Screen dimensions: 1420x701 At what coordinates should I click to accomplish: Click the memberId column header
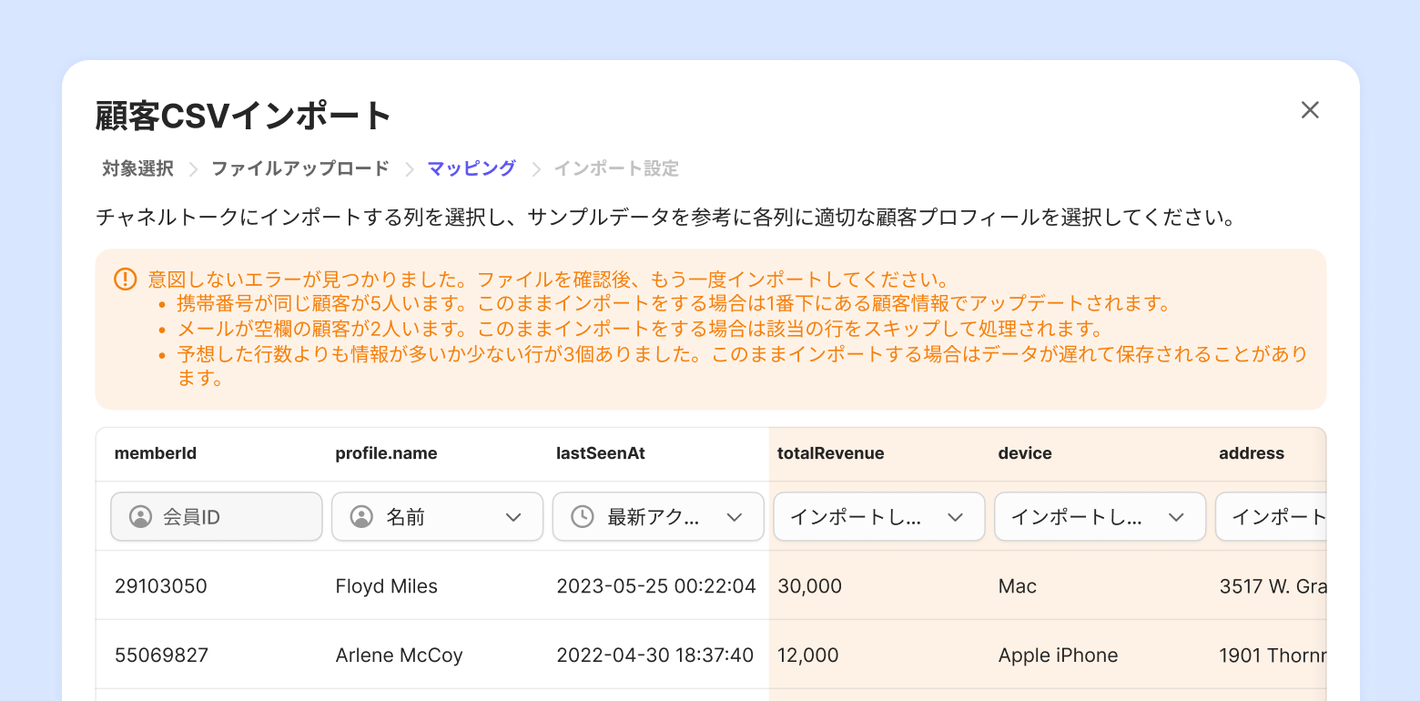coord(156,453)
